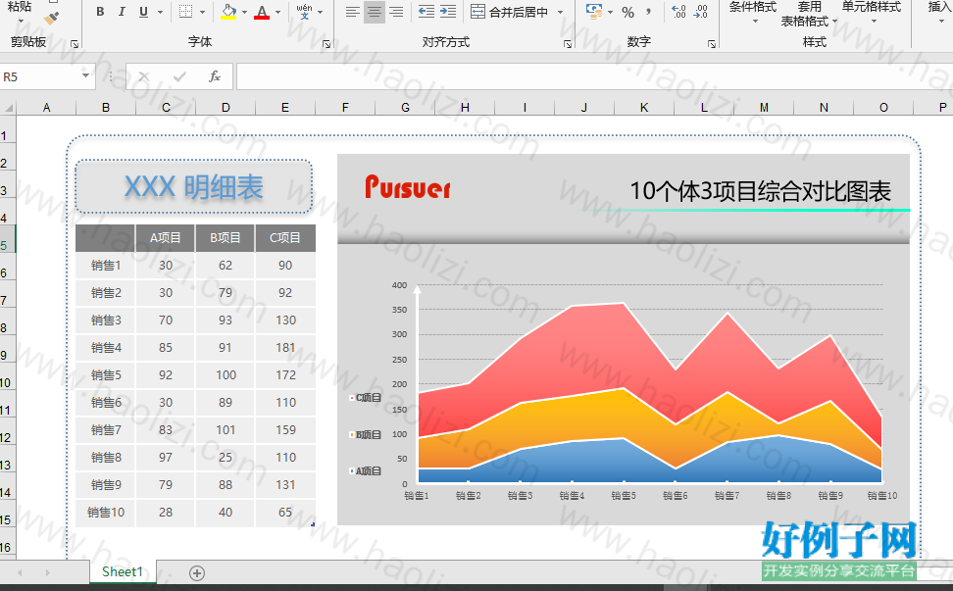The height and width of the screenshot is (591, 953).
Task: Open the phonetic guide dropdown arrow
Action: pos(321,12)
